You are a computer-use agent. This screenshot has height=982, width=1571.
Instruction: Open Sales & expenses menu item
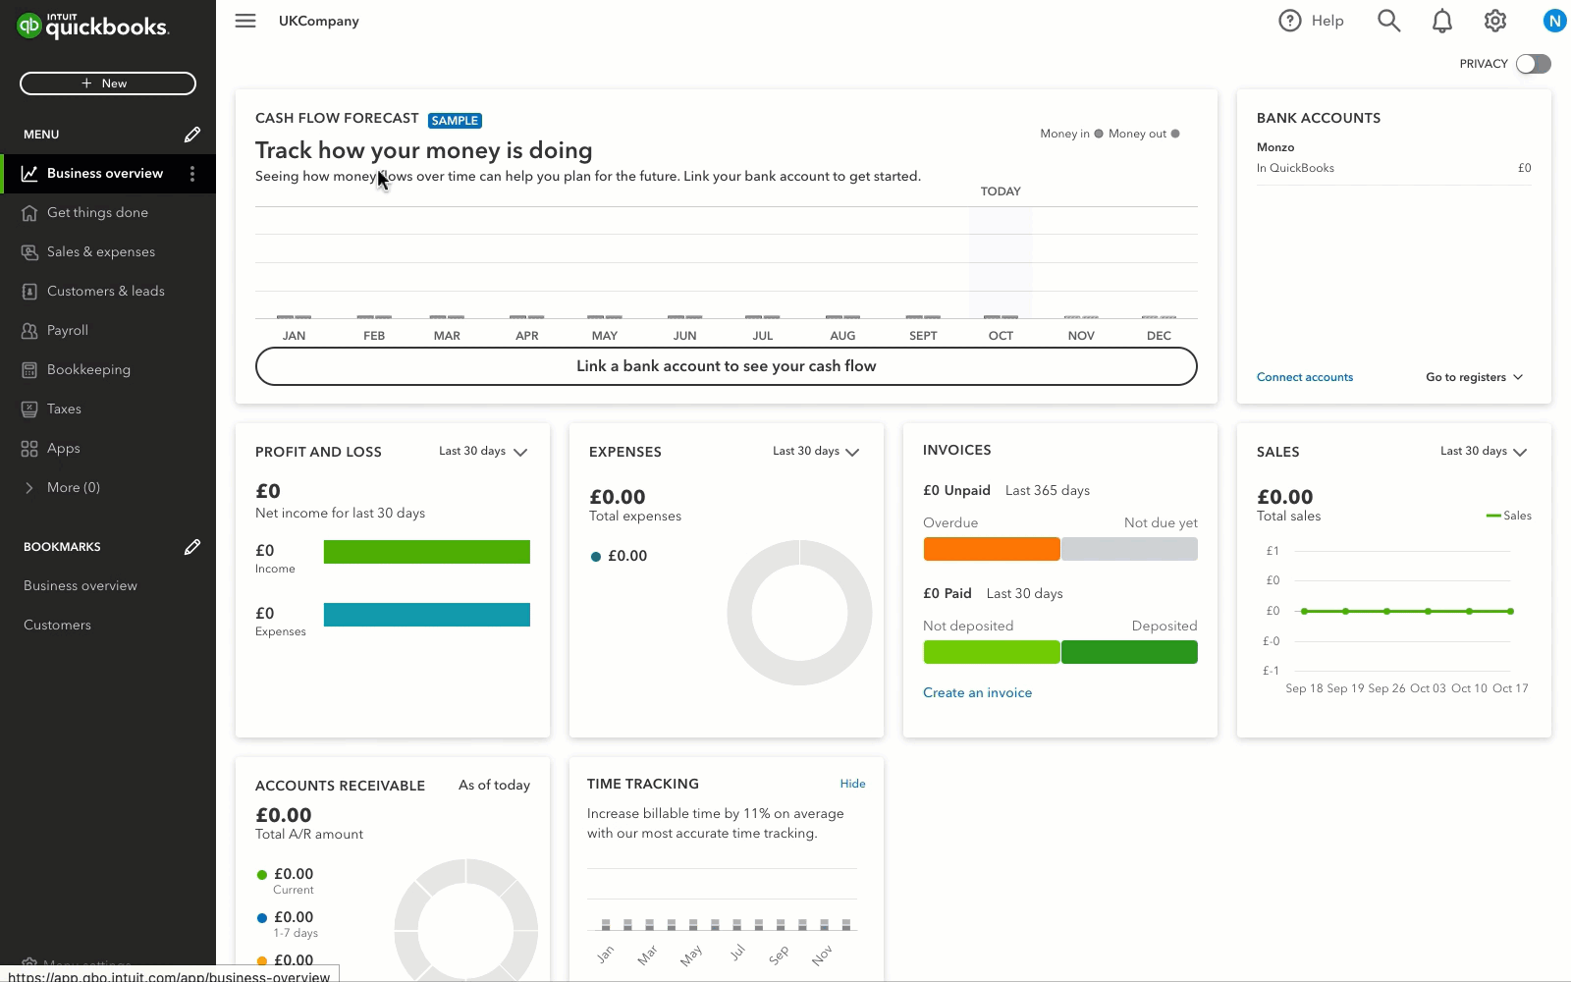[108, 252]
